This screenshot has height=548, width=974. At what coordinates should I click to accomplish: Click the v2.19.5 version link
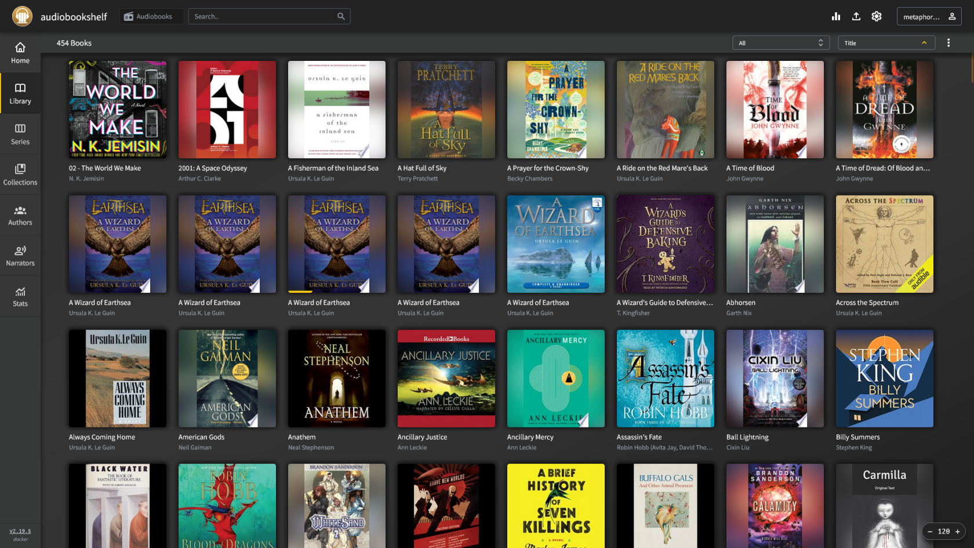pyautogui.click(x=20, y=531)
